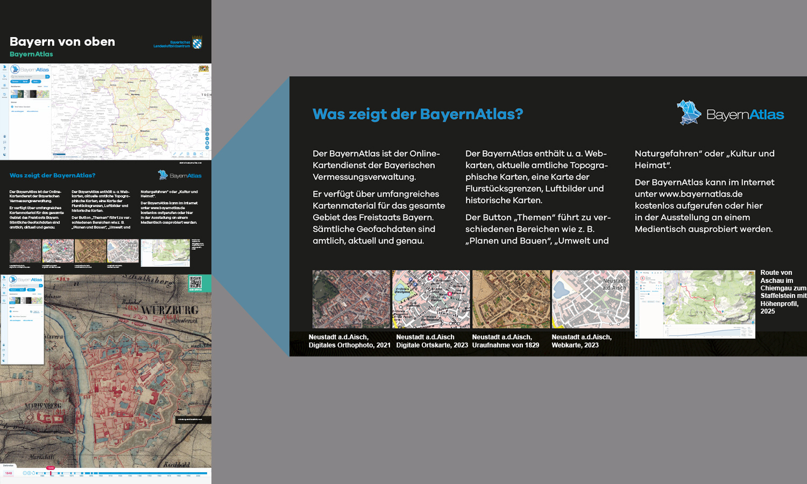Open Routing in the Bavaria overview map sidebar

click(x=4, y=76)
